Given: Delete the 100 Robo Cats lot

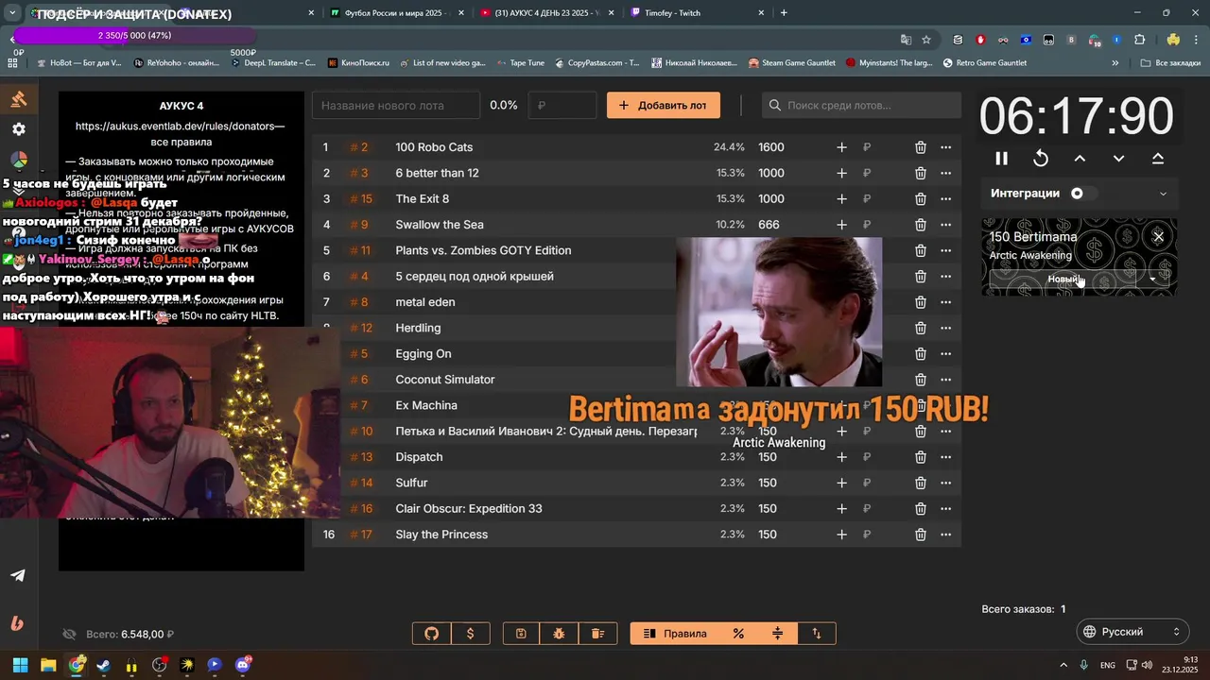Looking at the screenshot, I should [x=920, y=147].
